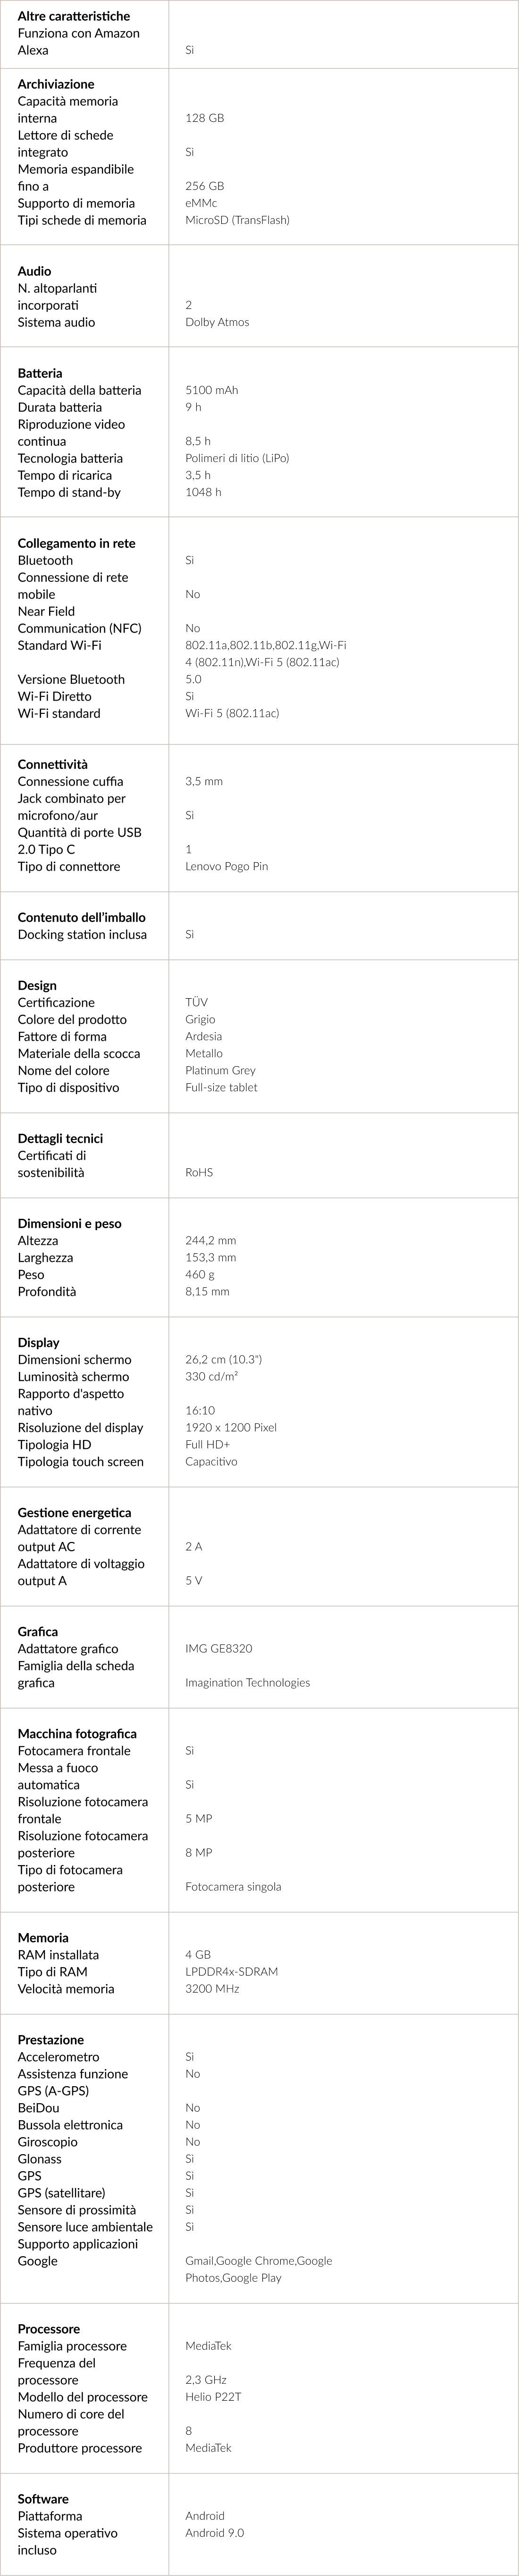
Task: Click the Collegamento in rete heading
Action: [77, 543]
